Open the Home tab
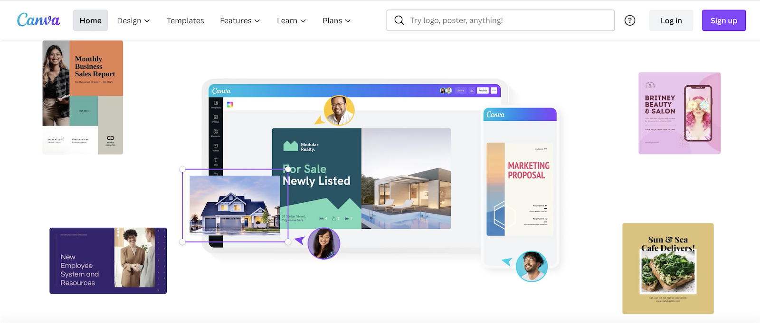 pos(90,20)
